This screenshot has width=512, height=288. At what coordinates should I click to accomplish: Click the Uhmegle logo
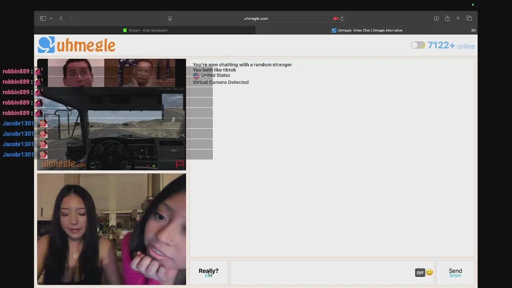coord(76,45)
